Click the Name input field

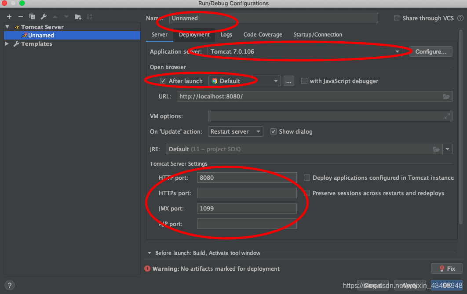(x=274, y=18)
